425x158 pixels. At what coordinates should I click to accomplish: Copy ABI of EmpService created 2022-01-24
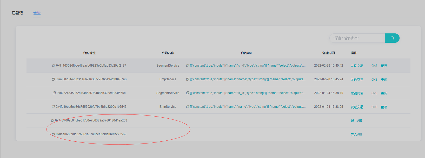pos(188,107)
